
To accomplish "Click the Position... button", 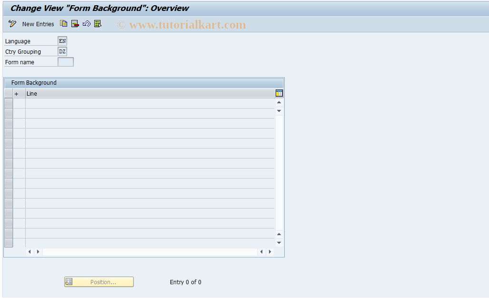I will pos(99,282).
